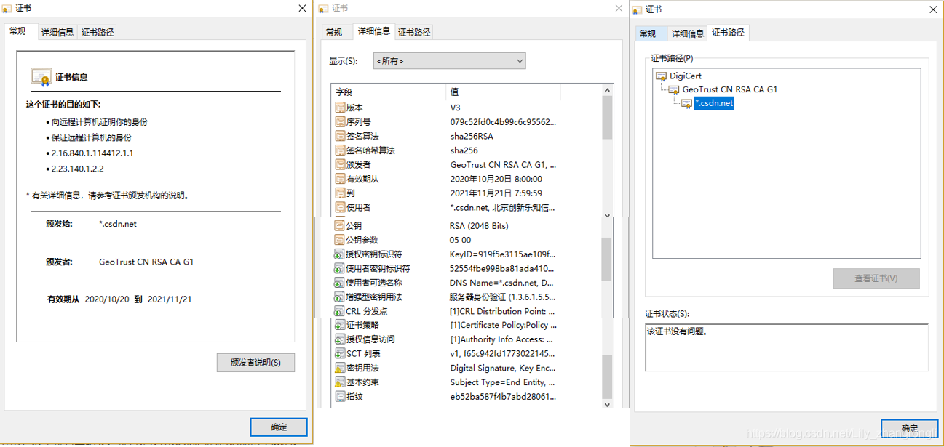
Task: Click the 值 column header
Action: coord(503,92)
